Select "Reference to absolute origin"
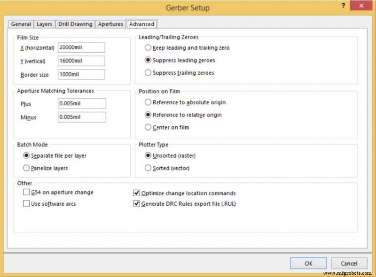 pyautogui.click(x=147, y=102)
